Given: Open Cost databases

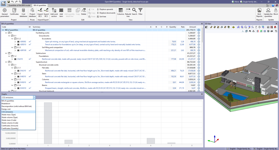Looking at the screenshot, I should 23,13.
